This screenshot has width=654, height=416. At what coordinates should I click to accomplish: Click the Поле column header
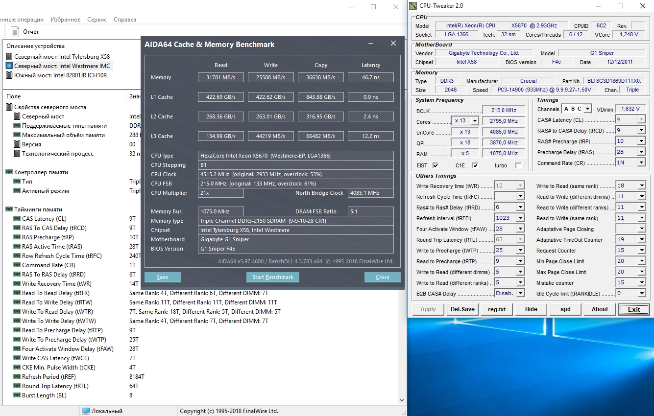click(x=65, y=96)
